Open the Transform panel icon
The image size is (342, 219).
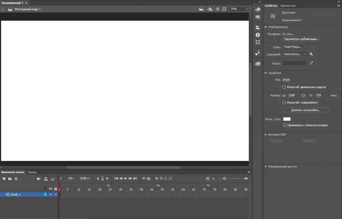point(258,42)
